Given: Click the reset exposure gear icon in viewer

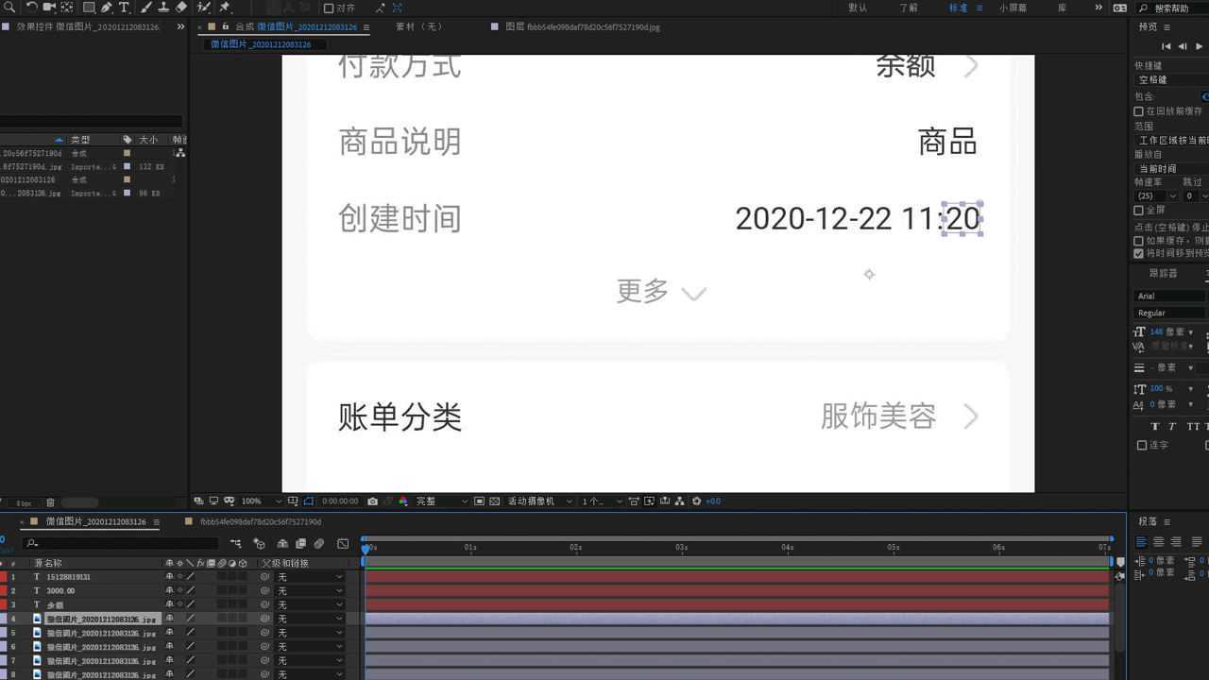Looking at the screenshot, I should 696,501.
